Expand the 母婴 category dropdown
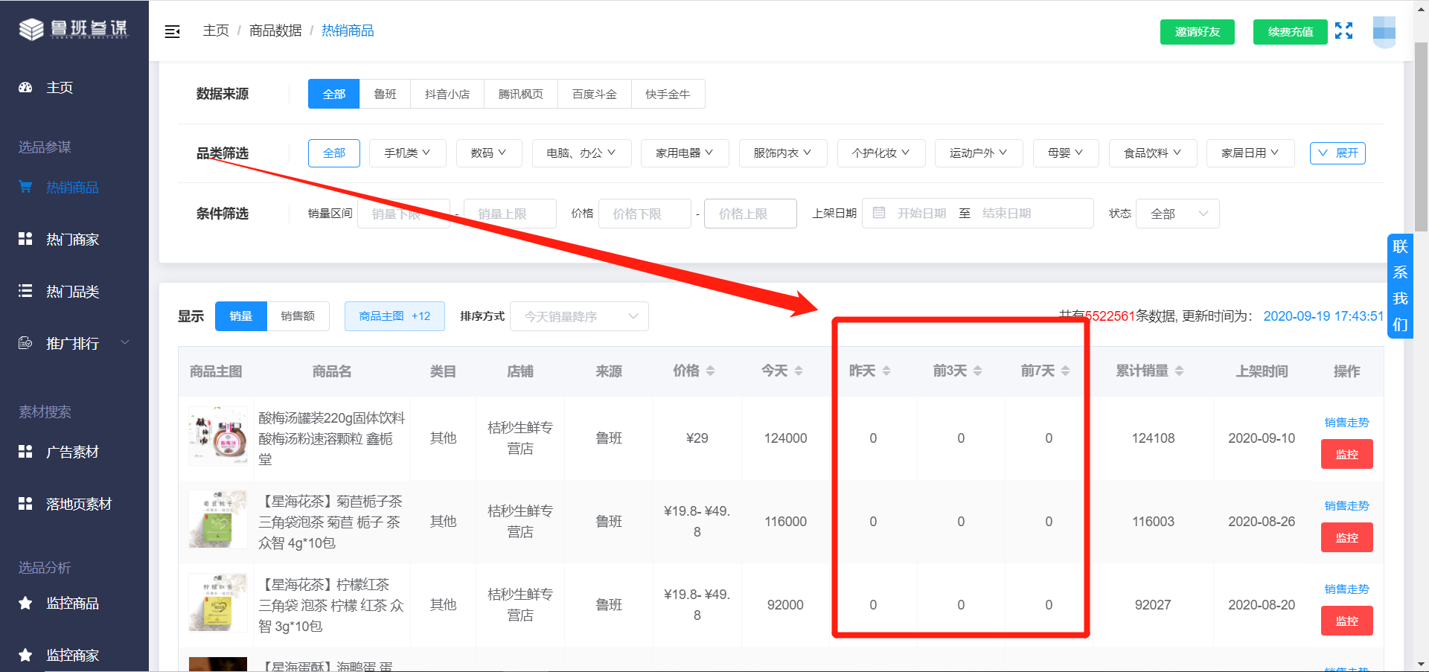The height and width of the screenshot is (672, 1429). (x=1066, y=153)
